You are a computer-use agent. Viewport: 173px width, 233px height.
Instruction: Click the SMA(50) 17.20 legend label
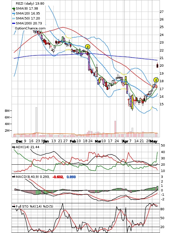28,18
